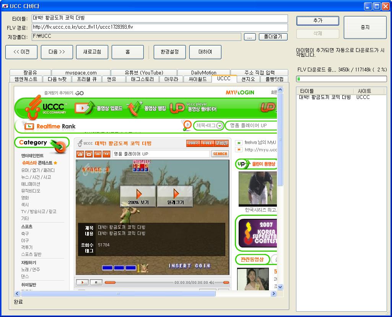The height and width of the screenshot is (317, 392).
Task: Switch to the 주소 직접 입력 tab
Action: [260, 73]
